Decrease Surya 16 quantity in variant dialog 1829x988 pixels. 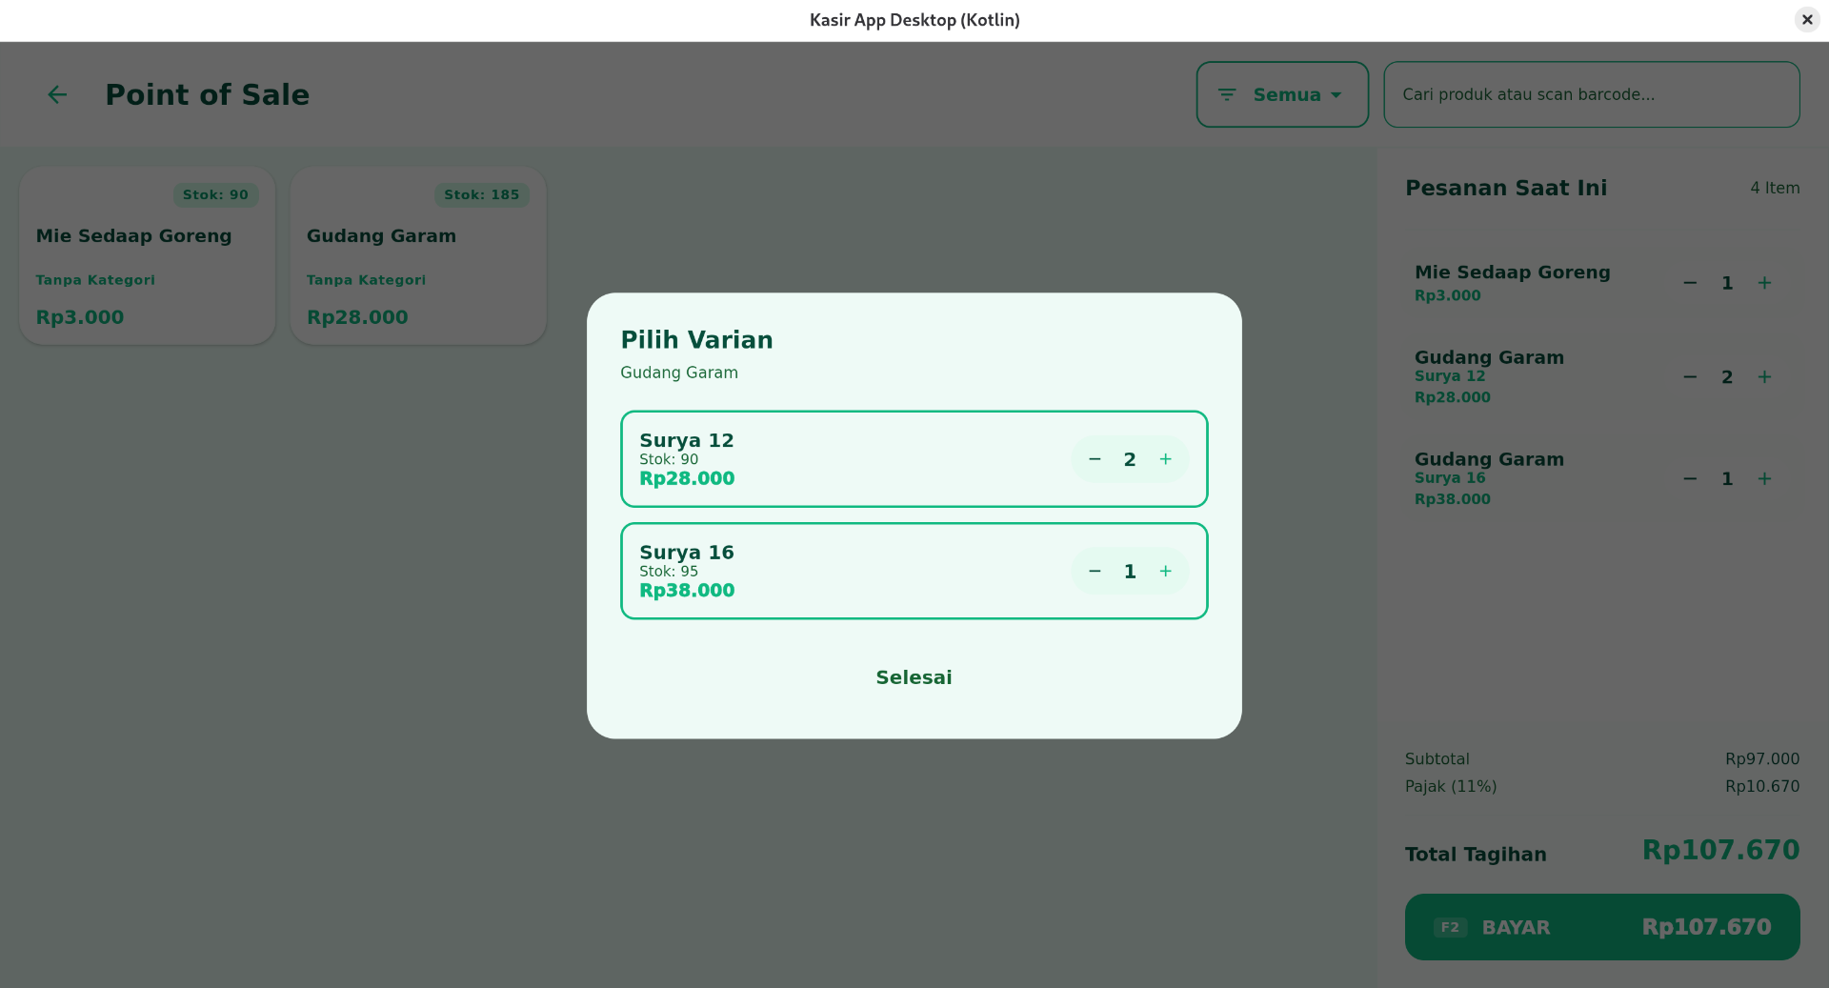1095,572
